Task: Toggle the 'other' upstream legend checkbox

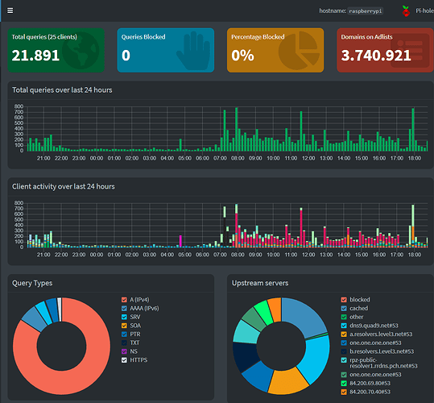Action: [x=344, y=317]
